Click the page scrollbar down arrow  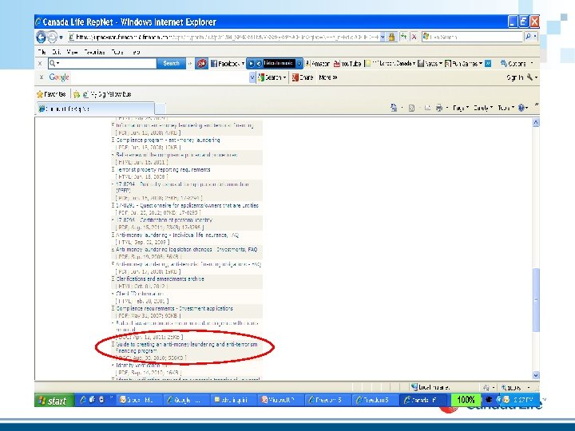pyautogui.click(x=536, y=375)
